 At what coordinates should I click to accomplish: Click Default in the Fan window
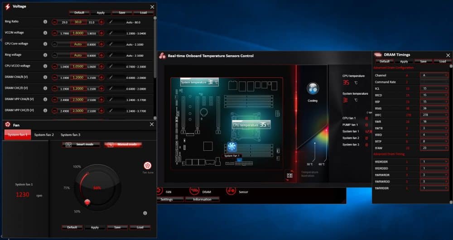coord(72,228)
